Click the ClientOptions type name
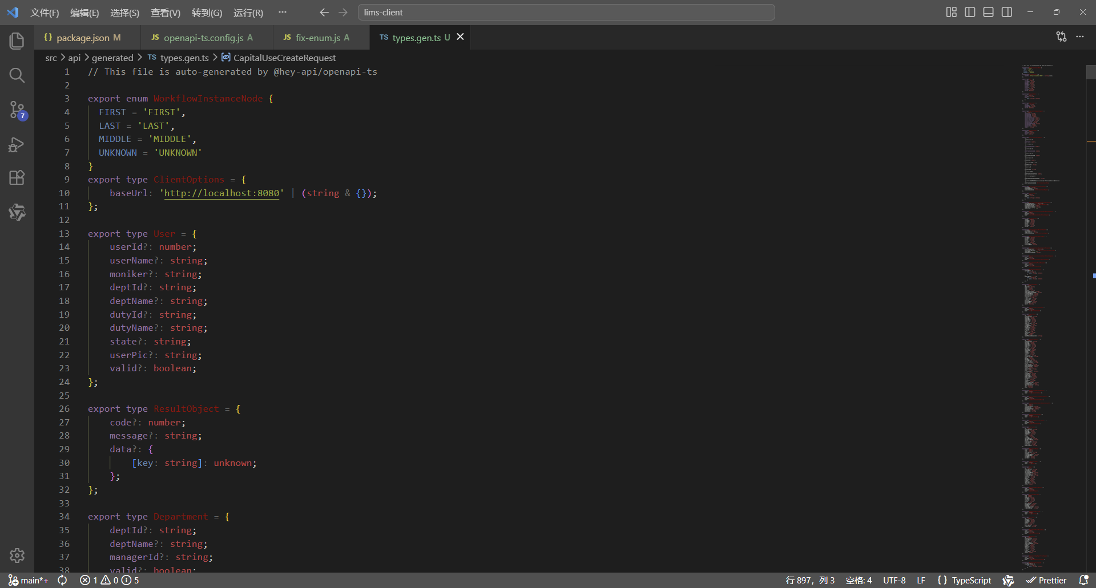Viewport: 1096px width, 588px height. pyautogui.click(x=189, y=180)
